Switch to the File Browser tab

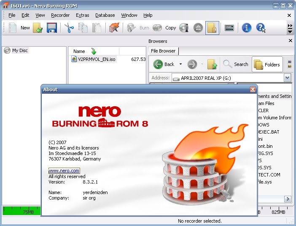coord(163,51)
